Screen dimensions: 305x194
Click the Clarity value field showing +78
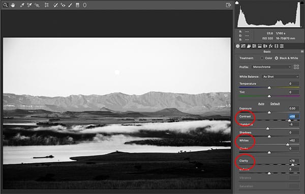[293, 161]
